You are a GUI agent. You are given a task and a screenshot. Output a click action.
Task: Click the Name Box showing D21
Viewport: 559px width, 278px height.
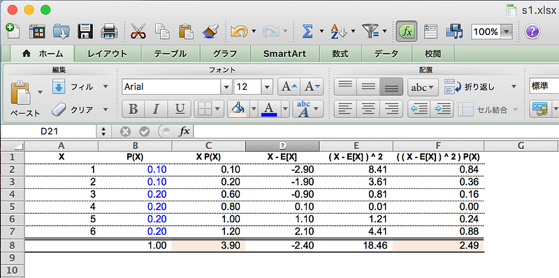pos(49,132)
